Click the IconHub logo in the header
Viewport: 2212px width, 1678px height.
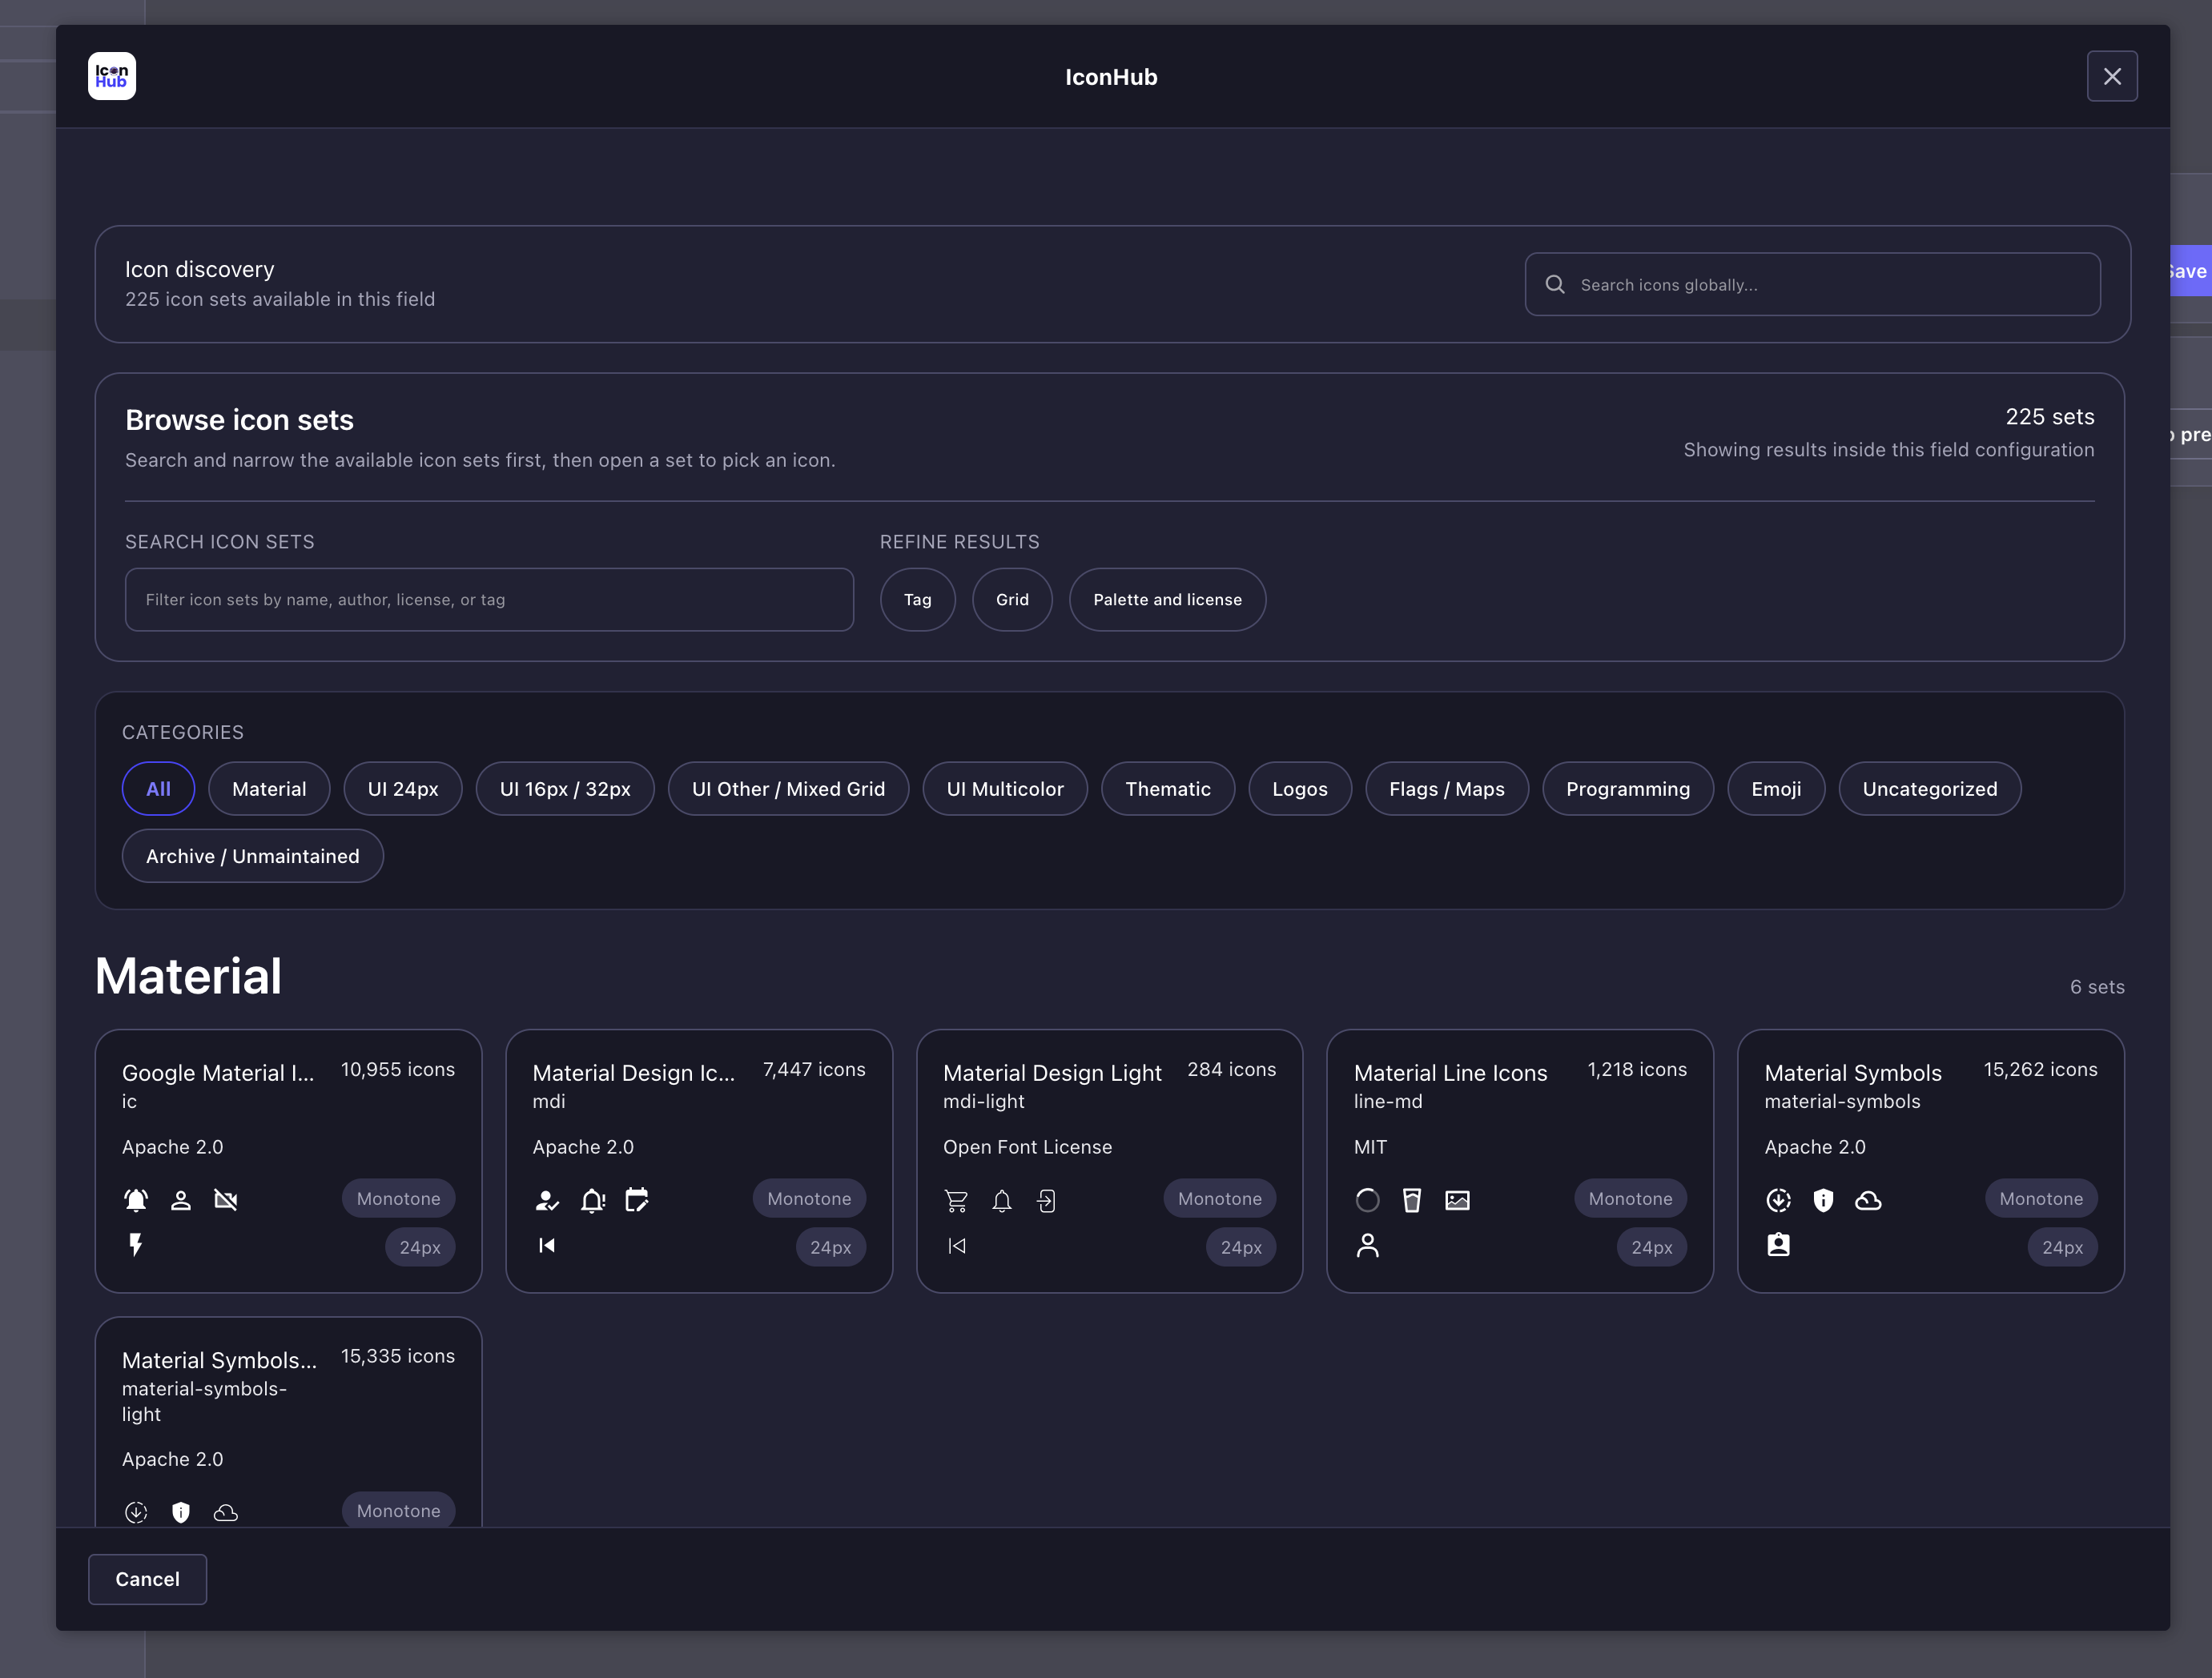pyautogui.click(x=112, y=76)
